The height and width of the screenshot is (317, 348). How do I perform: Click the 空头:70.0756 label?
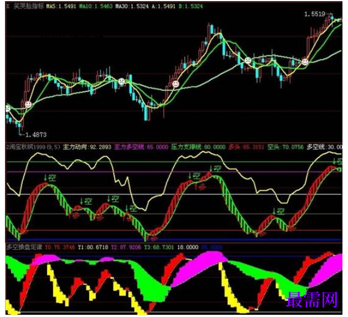coord(285,147)
